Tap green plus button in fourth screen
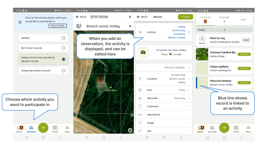Viewport: 259px width, 146px height. pyautogui.click(x=224, y=128)
